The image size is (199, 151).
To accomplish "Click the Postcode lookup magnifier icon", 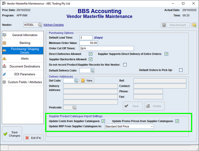I will [x=74, y=107].
